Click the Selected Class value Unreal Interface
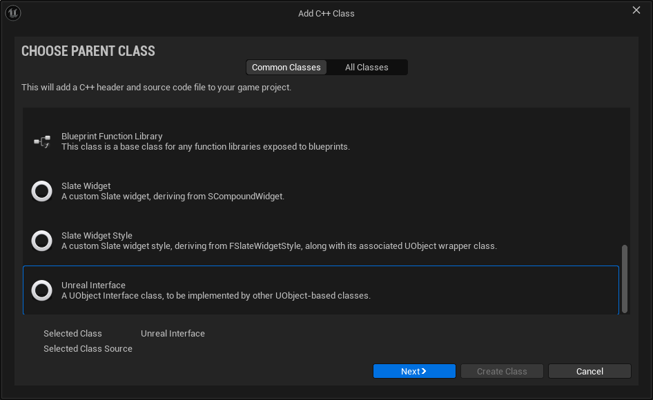Image resolution: width=653 pixels, height=400 pixels. [173, 333]
